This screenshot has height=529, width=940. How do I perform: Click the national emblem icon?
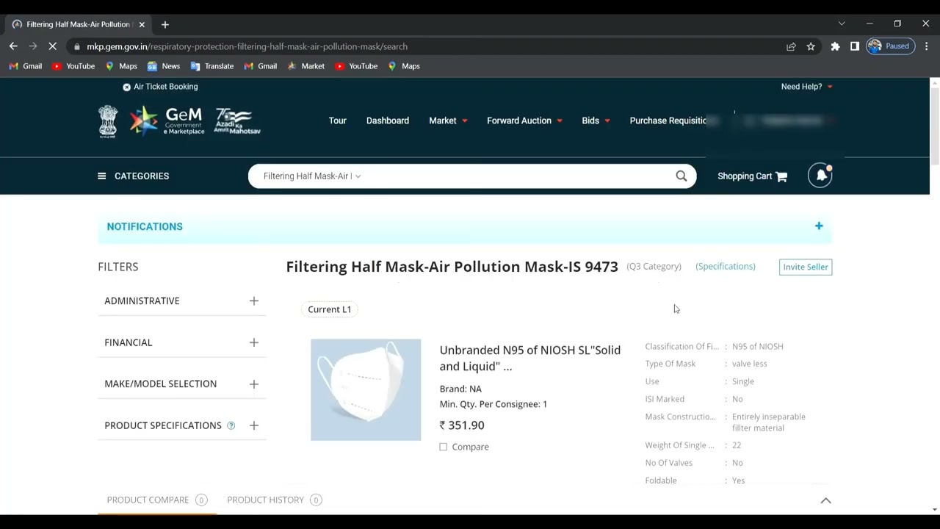tap(108, 121)
